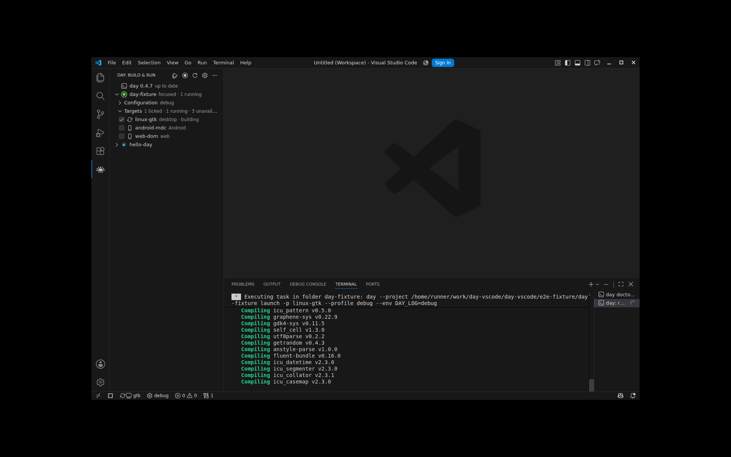The height and width of the screenshot is (457, 731).
Task: Click the Stop icon in Day panel header
Action: point(185,75)
